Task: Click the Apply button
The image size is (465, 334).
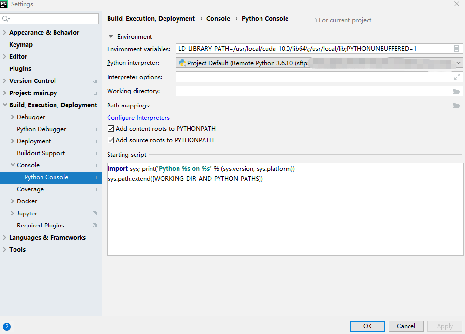Action: (445, 326)
